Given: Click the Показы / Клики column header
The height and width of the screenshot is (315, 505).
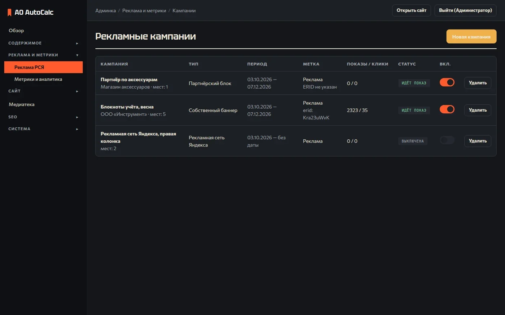Looking at the screenshot, I should tap(368, 64).
